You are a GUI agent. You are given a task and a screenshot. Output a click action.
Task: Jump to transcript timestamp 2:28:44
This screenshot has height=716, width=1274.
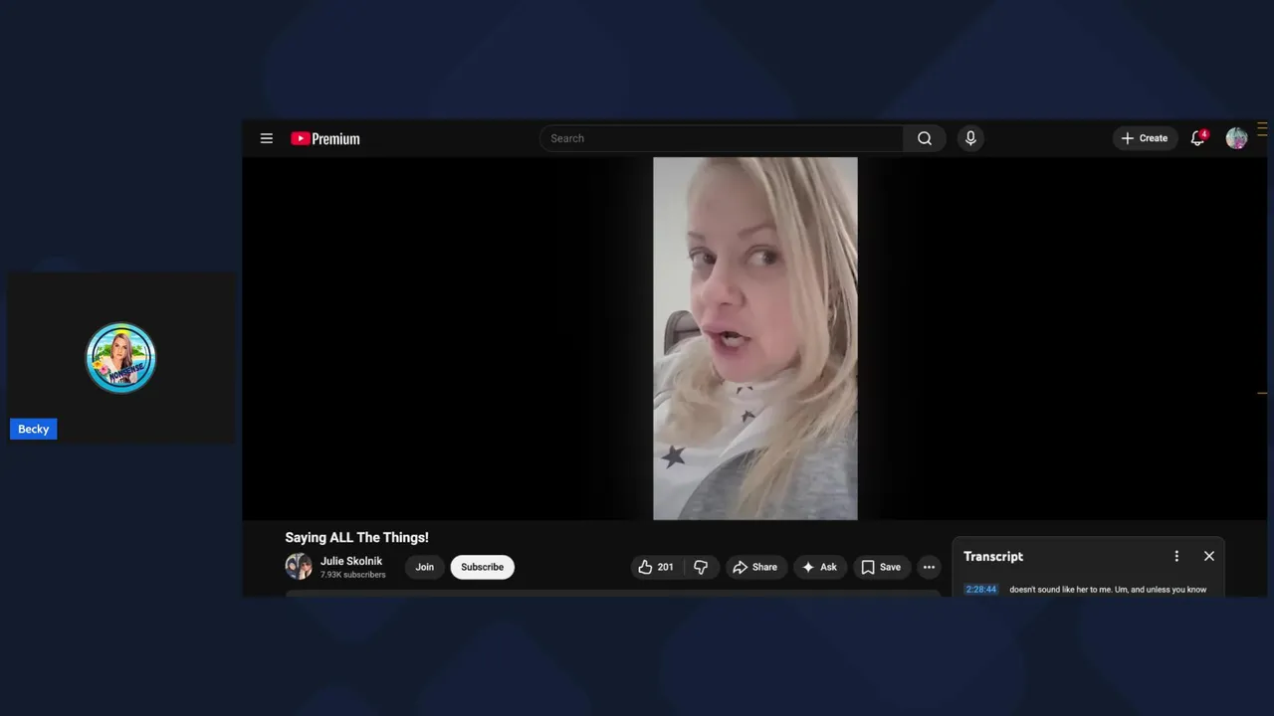(x=980, y=589)
